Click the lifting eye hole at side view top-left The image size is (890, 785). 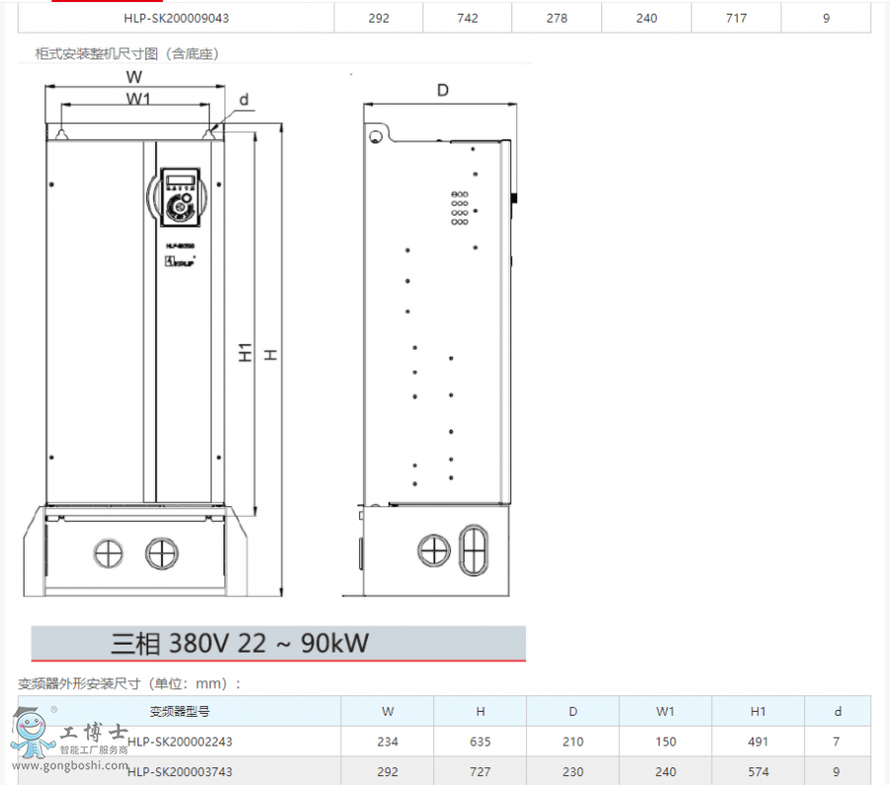pyautogui.click(x=375, y=135)
